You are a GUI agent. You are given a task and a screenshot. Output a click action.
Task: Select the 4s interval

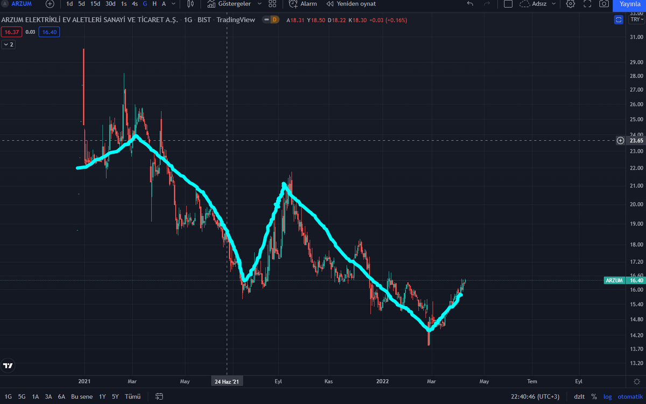pyautogui.click(x=135, y=4)
